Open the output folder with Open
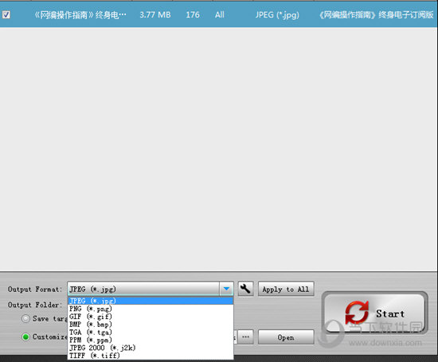The image size is (438, 362). 286,337
